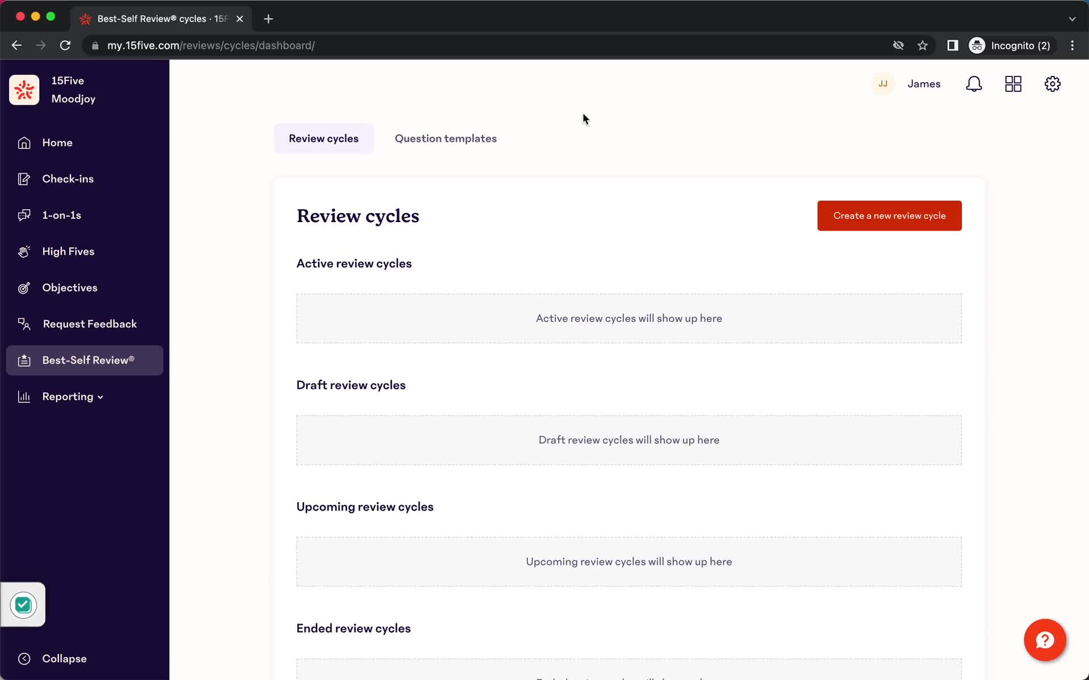This screenshot has width=1089, height=680.
Task: Toggle the Collapse sidebar option
Action: tap(64, 658)
